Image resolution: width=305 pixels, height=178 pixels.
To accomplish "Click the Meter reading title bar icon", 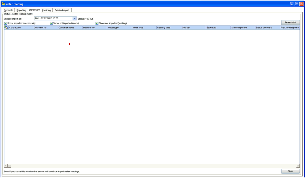I will [x=3, y=4].
